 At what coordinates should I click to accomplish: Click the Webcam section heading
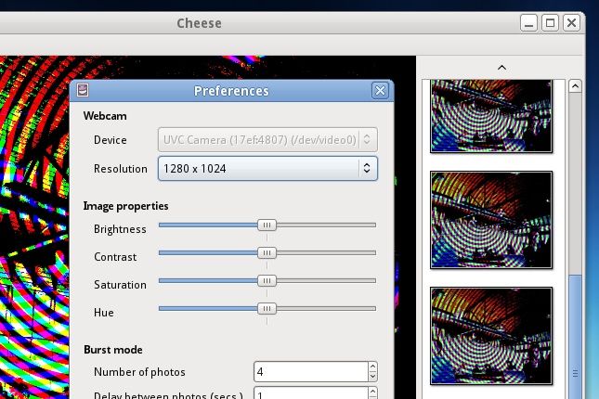coord(105,116)
